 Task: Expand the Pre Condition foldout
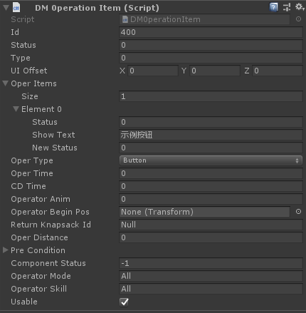[x=5, y=250]
